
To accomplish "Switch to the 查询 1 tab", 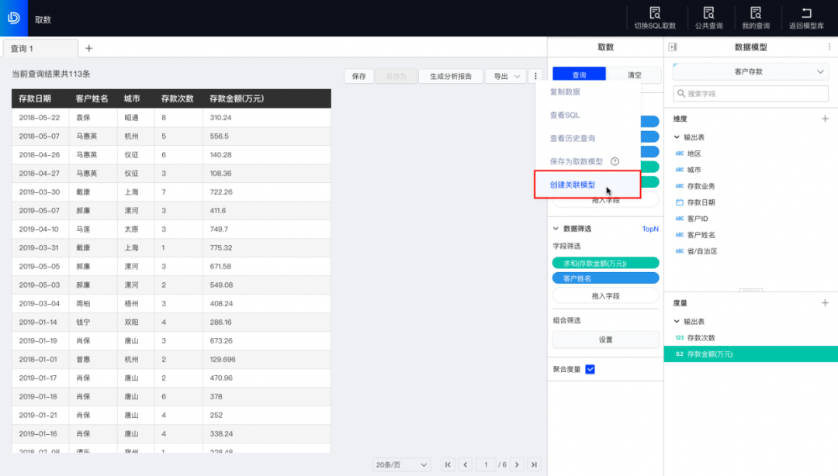I will [39, 48].
